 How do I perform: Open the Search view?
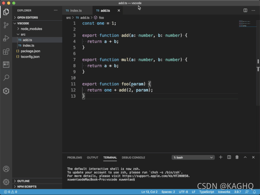[x=6, y=78]
